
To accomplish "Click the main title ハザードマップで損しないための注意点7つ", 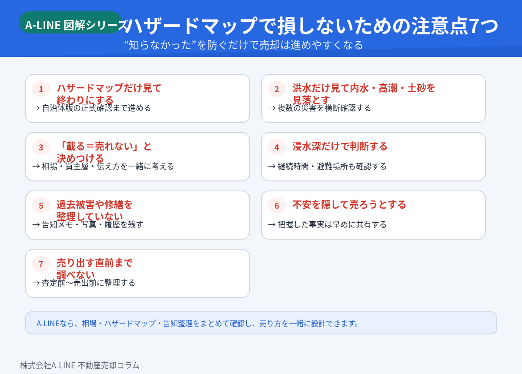I will pyautogui.click(x=313, y=26).
